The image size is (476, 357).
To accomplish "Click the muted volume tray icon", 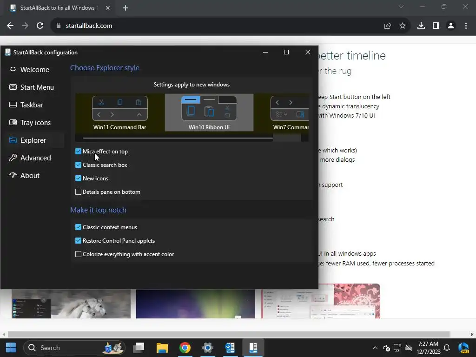I will [x=386, y=348].
